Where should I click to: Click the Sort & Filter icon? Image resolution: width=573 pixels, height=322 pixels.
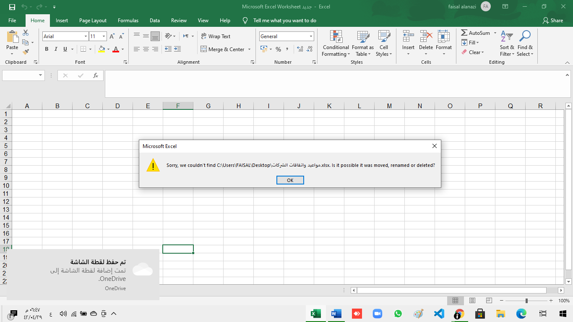click(507, 36)
